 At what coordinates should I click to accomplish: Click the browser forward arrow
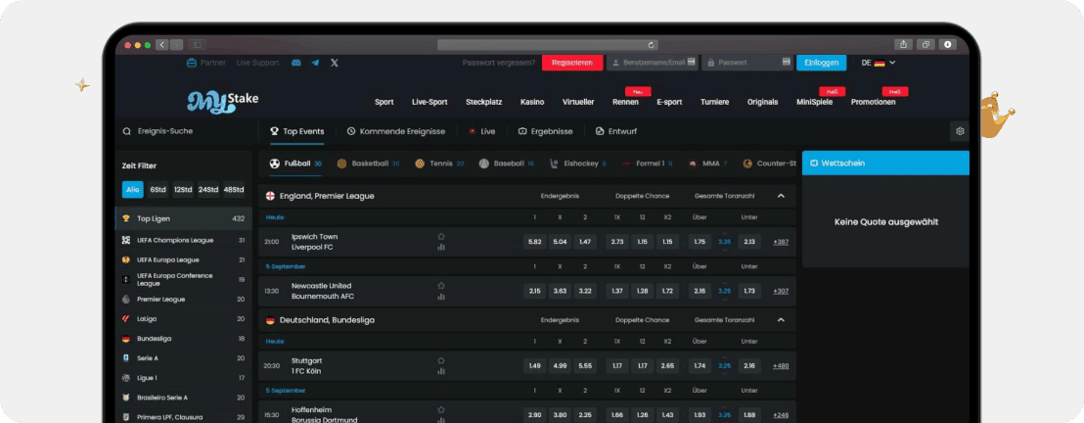click(176, 45)
